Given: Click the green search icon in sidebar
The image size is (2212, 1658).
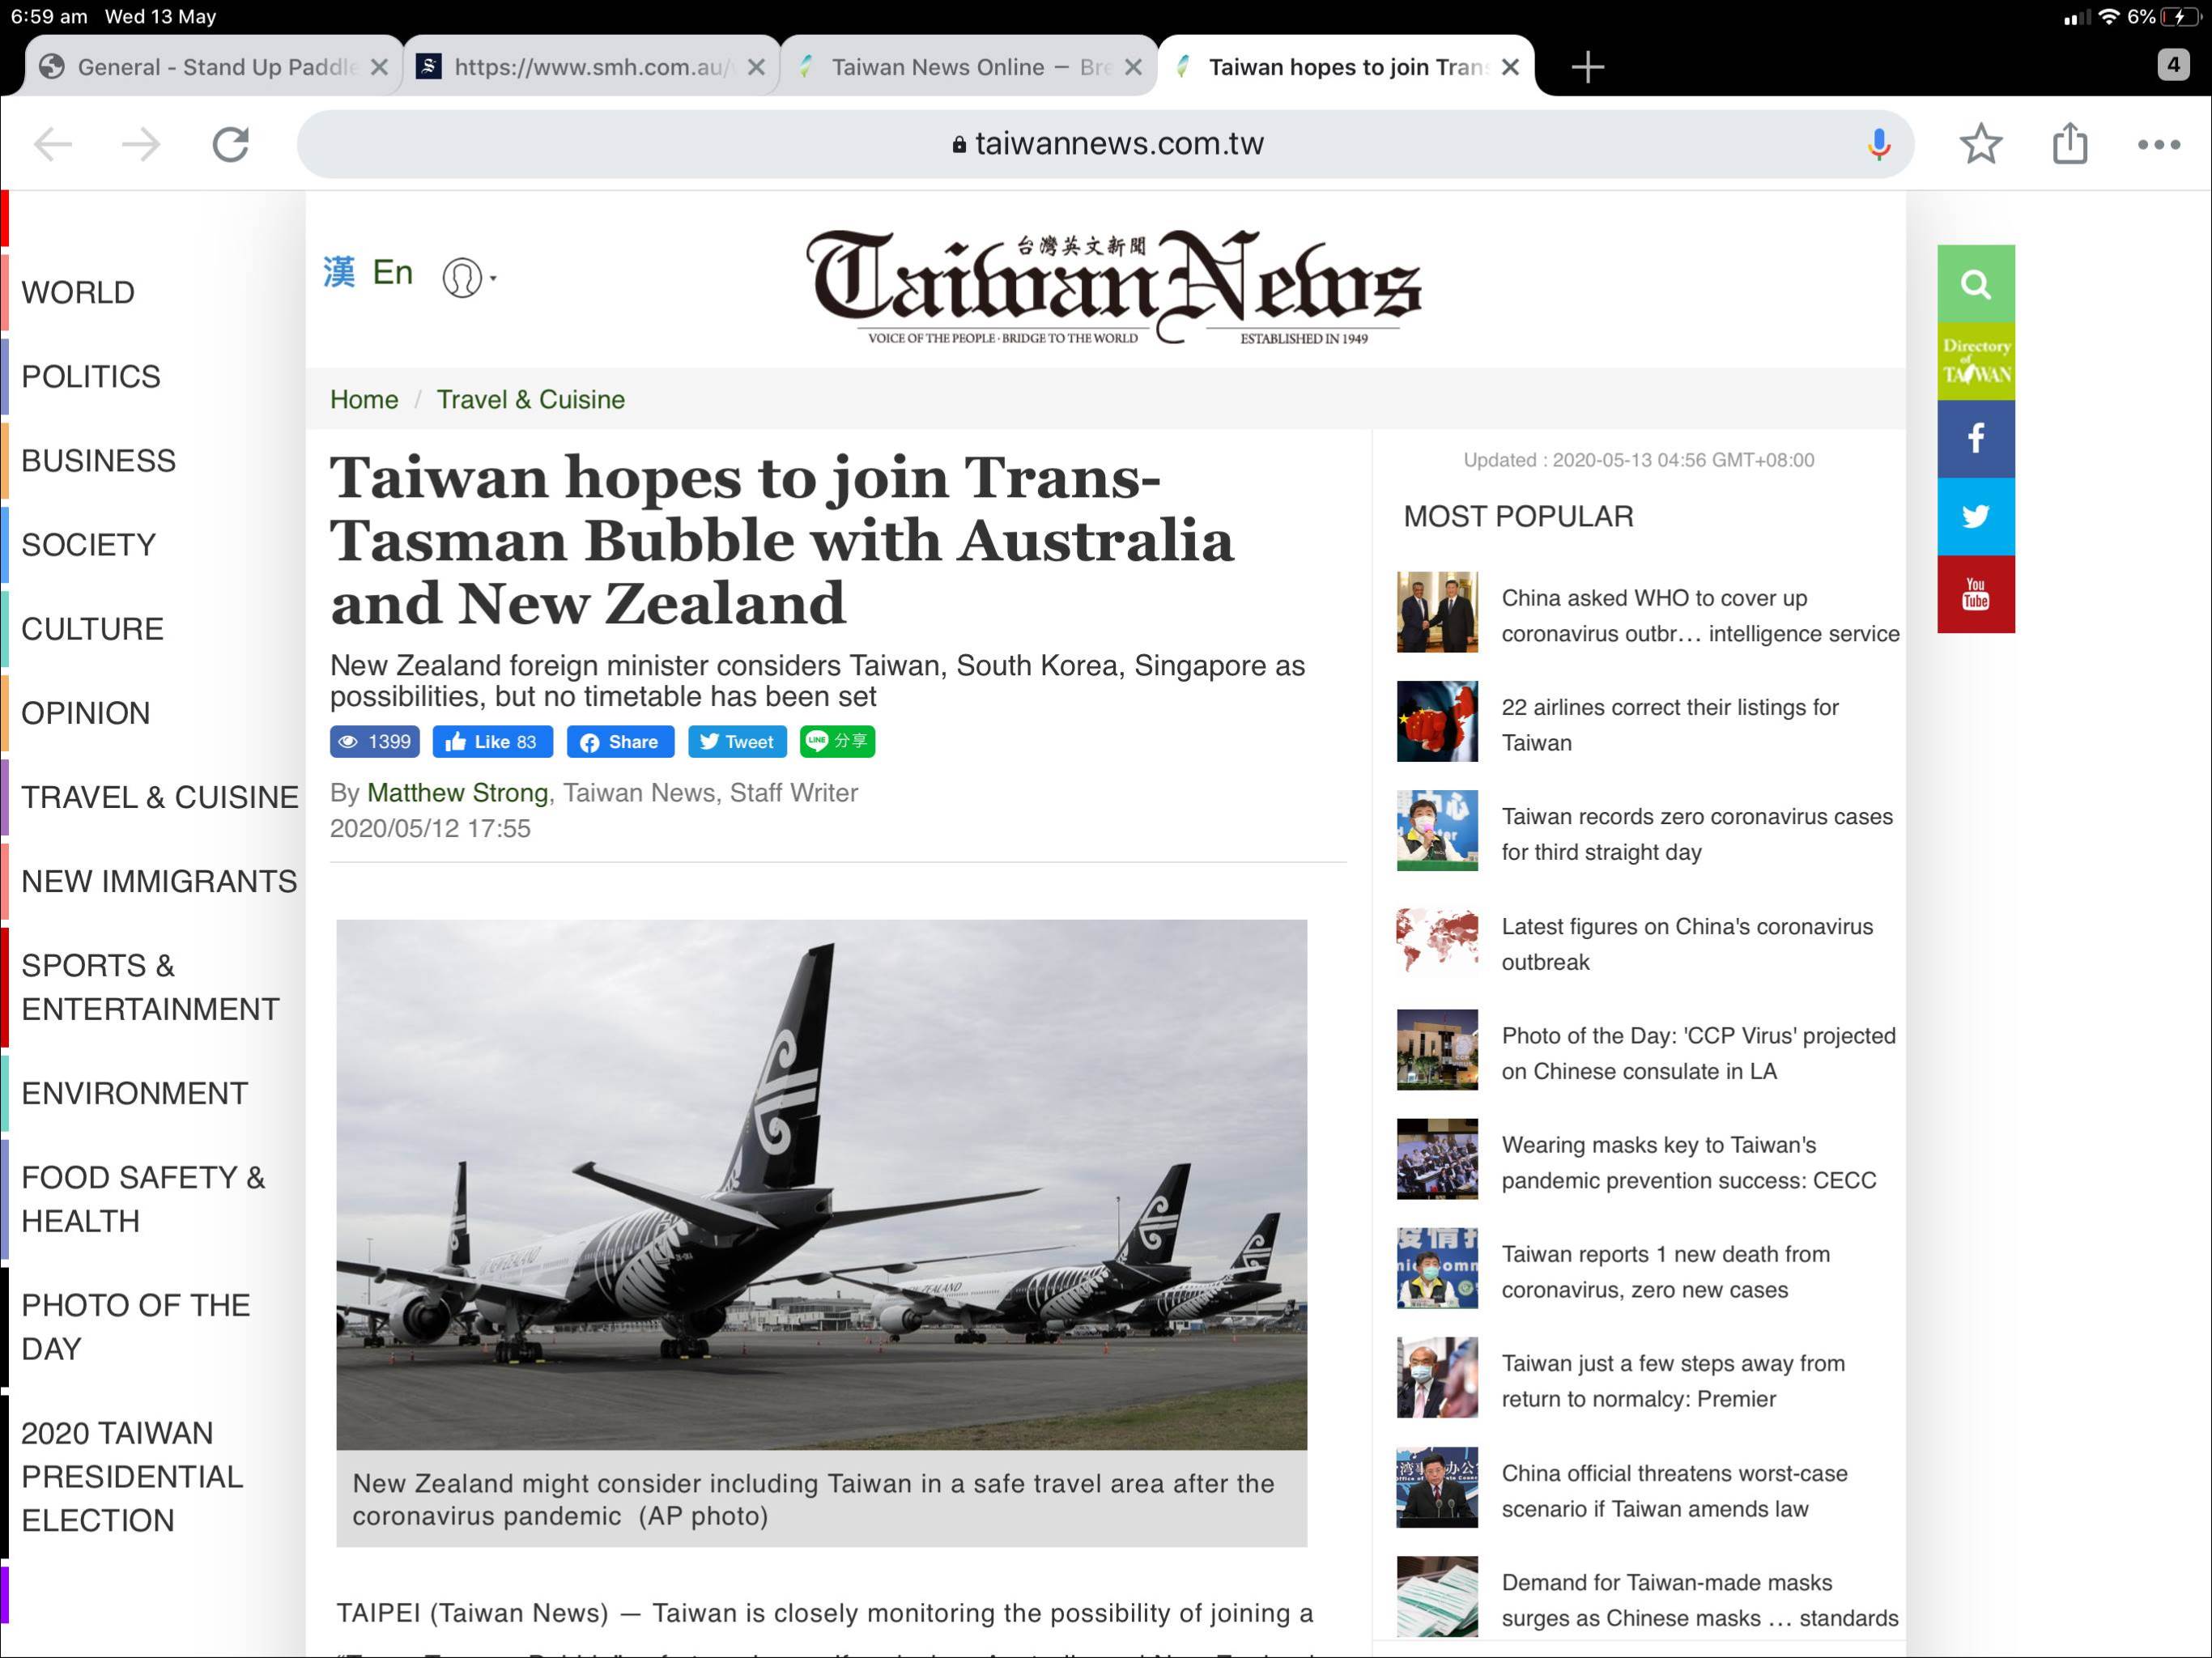Looking at the screenshot, I should click(1975, 284).
